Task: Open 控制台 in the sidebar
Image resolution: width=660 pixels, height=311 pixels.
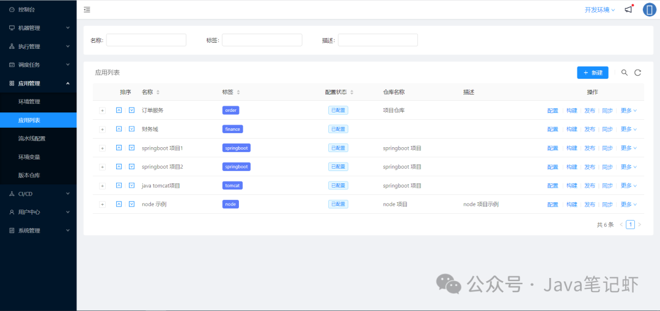Action: point(38,9)
